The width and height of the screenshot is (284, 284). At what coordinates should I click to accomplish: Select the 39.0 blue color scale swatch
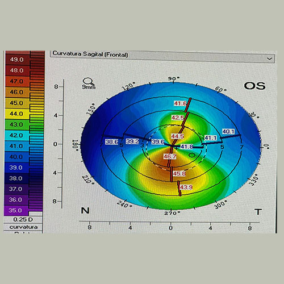point(16,168)
